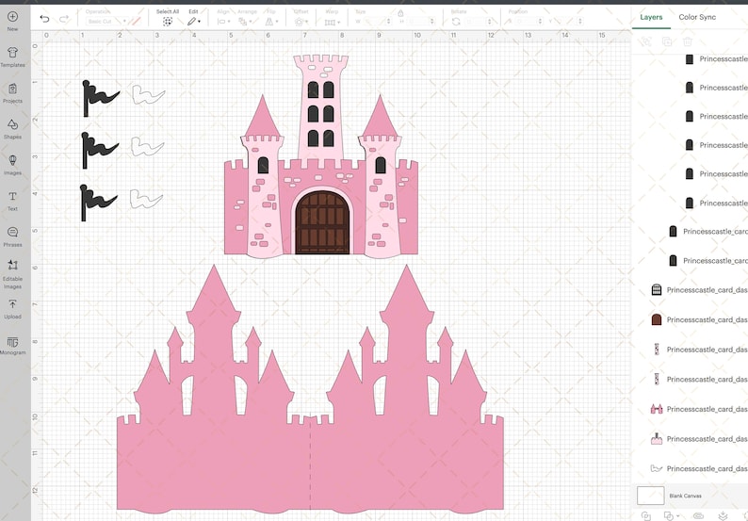Viewport: 748px width, 521px height.
Task: Open the Warp dropdown
Action: click(x=332, y=22)
